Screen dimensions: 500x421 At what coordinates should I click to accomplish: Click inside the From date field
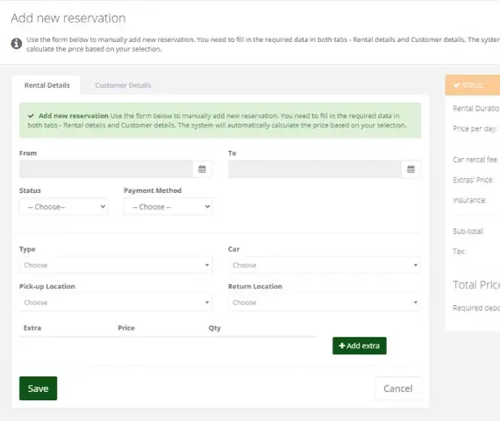pyautogui.click(x=106, y=169)
